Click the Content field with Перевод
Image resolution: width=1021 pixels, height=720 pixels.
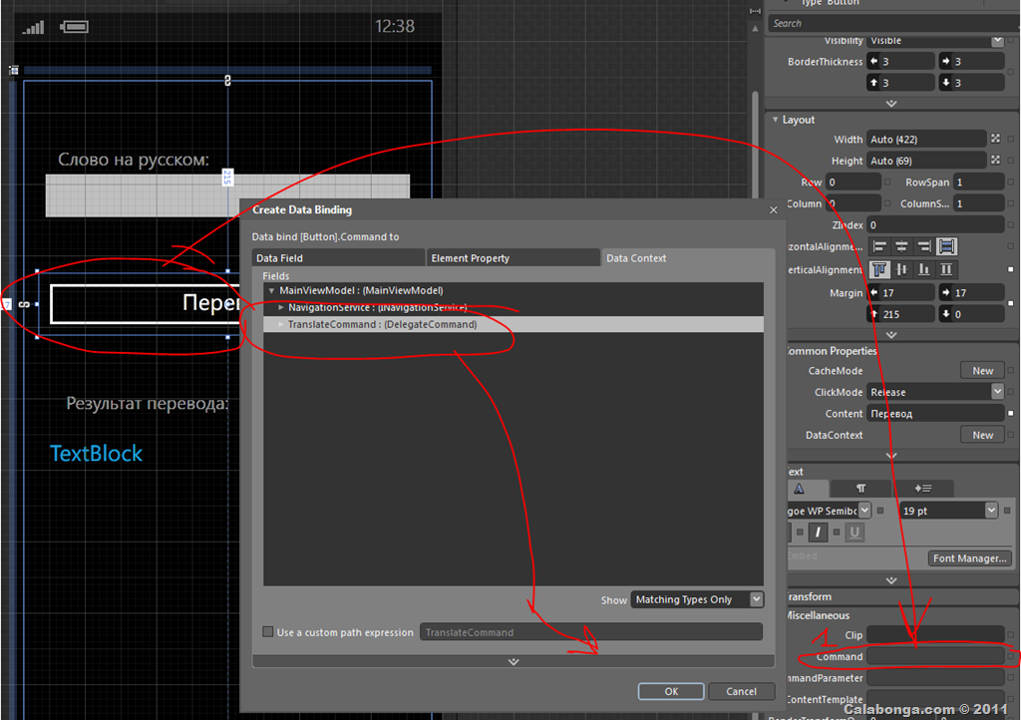[935, 414]
